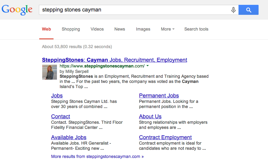Image resolution: width=268 pixels, height=164 pixels.
Task: Expand the green arrow next to the result URL
Action: (148, 66)
